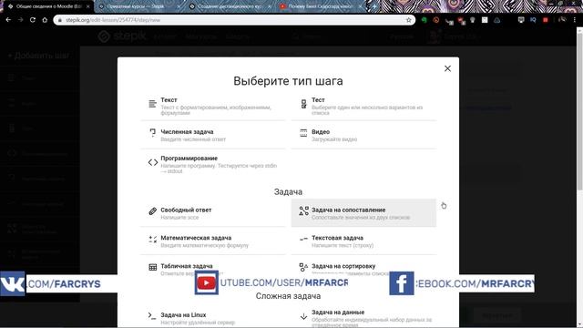Bookmark this page with star icon
The height and width of the screenshot is (328, 583).
pyautogui.click(x=409, y=20)
